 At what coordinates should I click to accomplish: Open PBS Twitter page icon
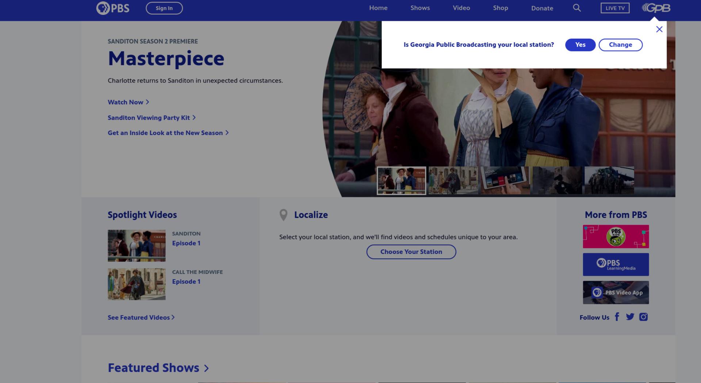click(630, 317)
